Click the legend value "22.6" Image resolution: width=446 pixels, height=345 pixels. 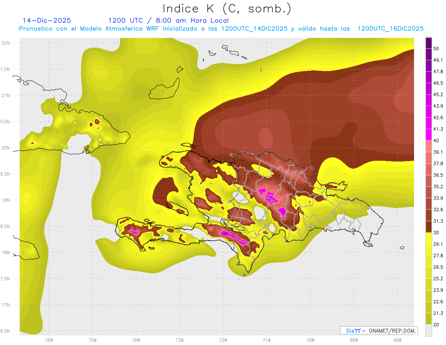(438, 302)
